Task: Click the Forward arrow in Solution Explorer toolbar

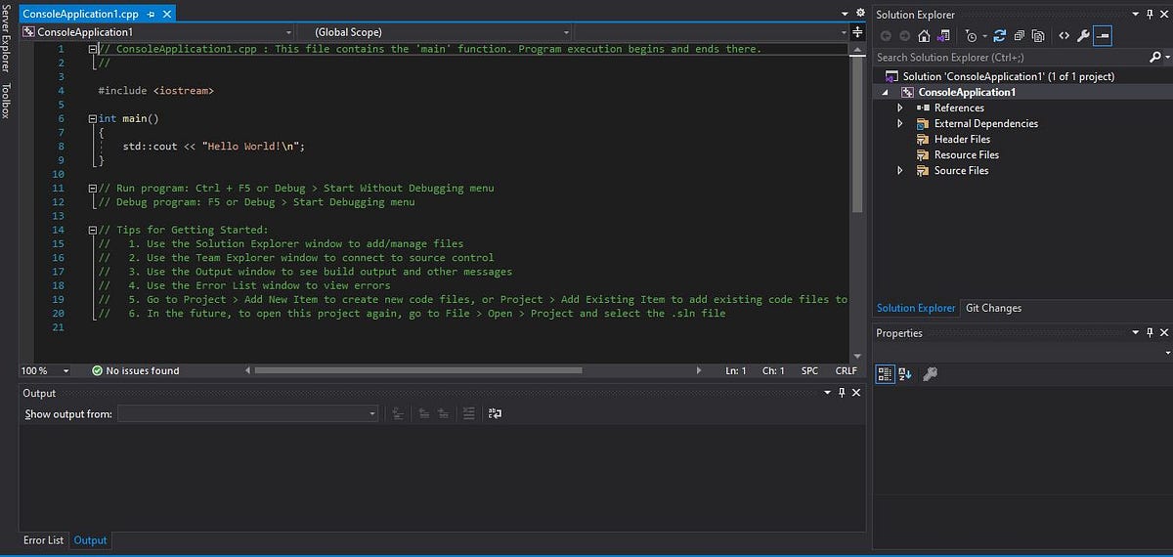Action: pyautogui.click(x=904, y=36)
